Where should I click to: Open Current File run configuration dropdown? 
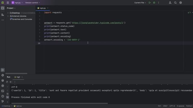tap(140, 3)
